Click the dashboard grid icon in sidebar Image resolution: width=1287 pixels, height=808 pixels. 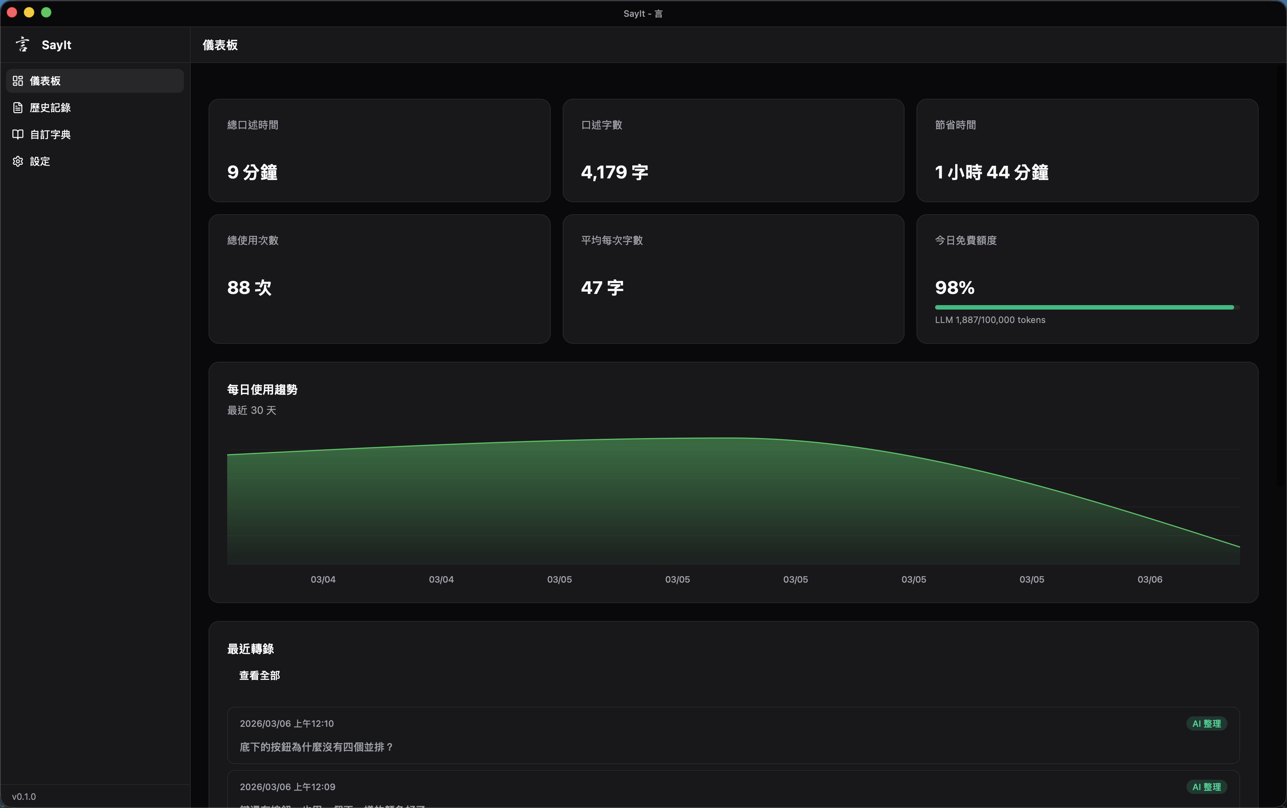click(x=18, y=81)
